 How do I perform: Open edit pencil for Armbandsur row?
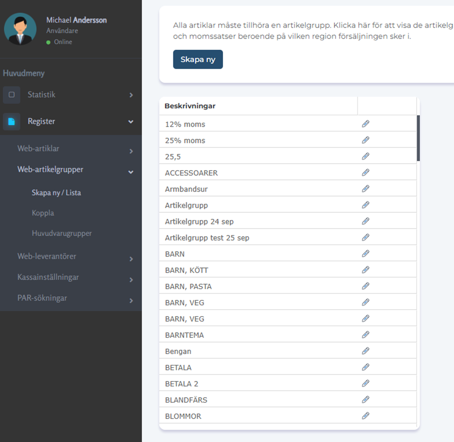click(365, 189)
